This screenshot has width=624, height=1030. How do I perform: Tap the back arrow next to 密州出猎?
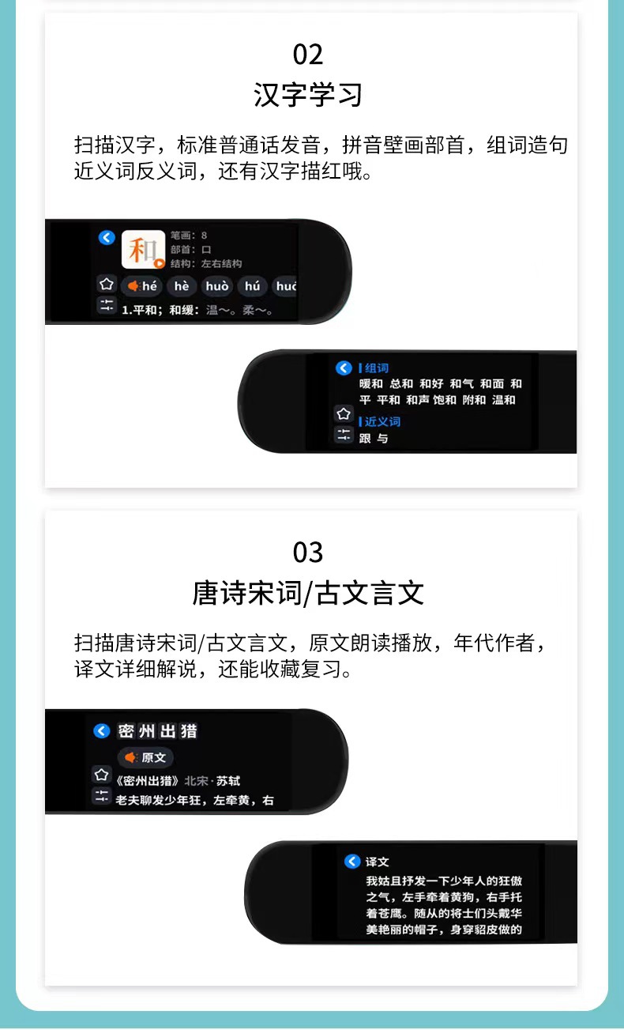(101, 731)
